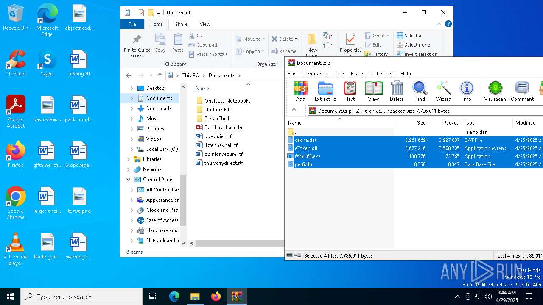
Task: Open the Open button dropdown arrow
Action: [x=388, y=36]
